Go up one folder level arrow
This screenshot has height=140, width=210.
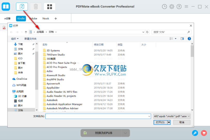(x=26, y=32)
